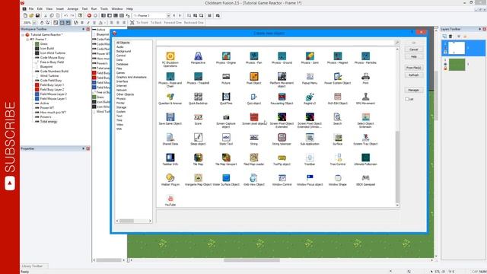
Task: Click the red Run Application toolbar icon
Action: pos(89,15)
